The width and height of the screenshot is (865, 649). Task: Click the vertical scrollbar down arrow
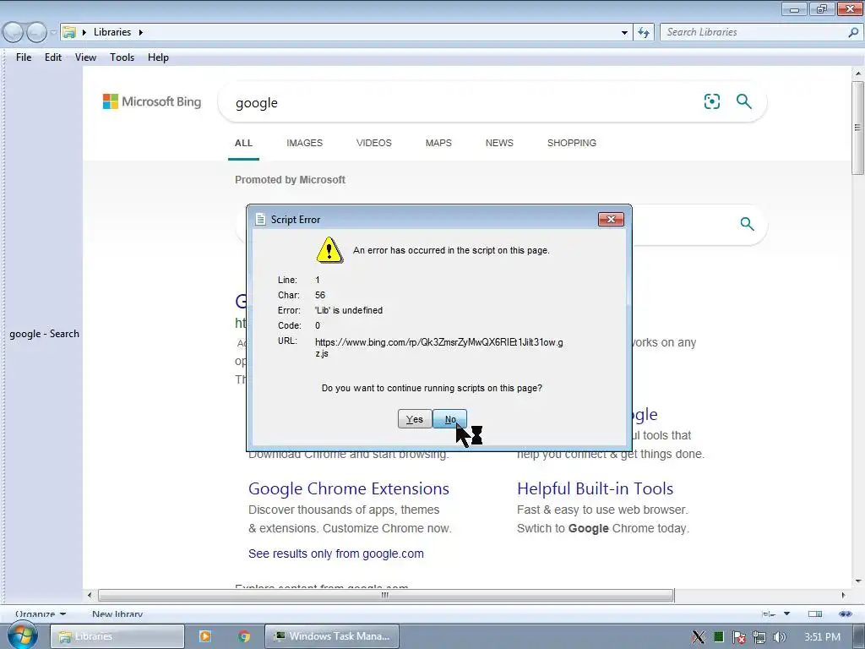(858, 581)
